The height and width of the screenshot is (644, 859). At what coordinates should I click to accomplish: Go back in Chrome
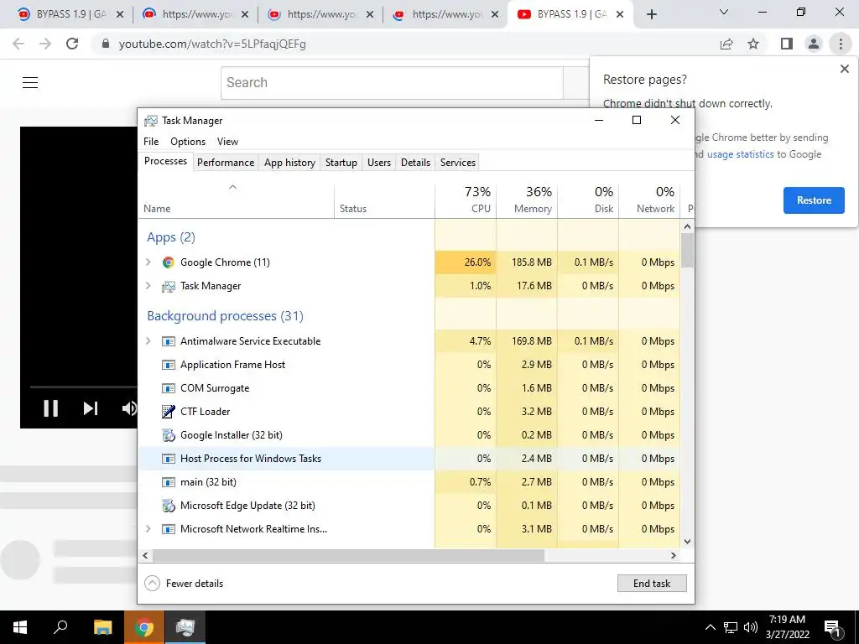coord(18,44)
